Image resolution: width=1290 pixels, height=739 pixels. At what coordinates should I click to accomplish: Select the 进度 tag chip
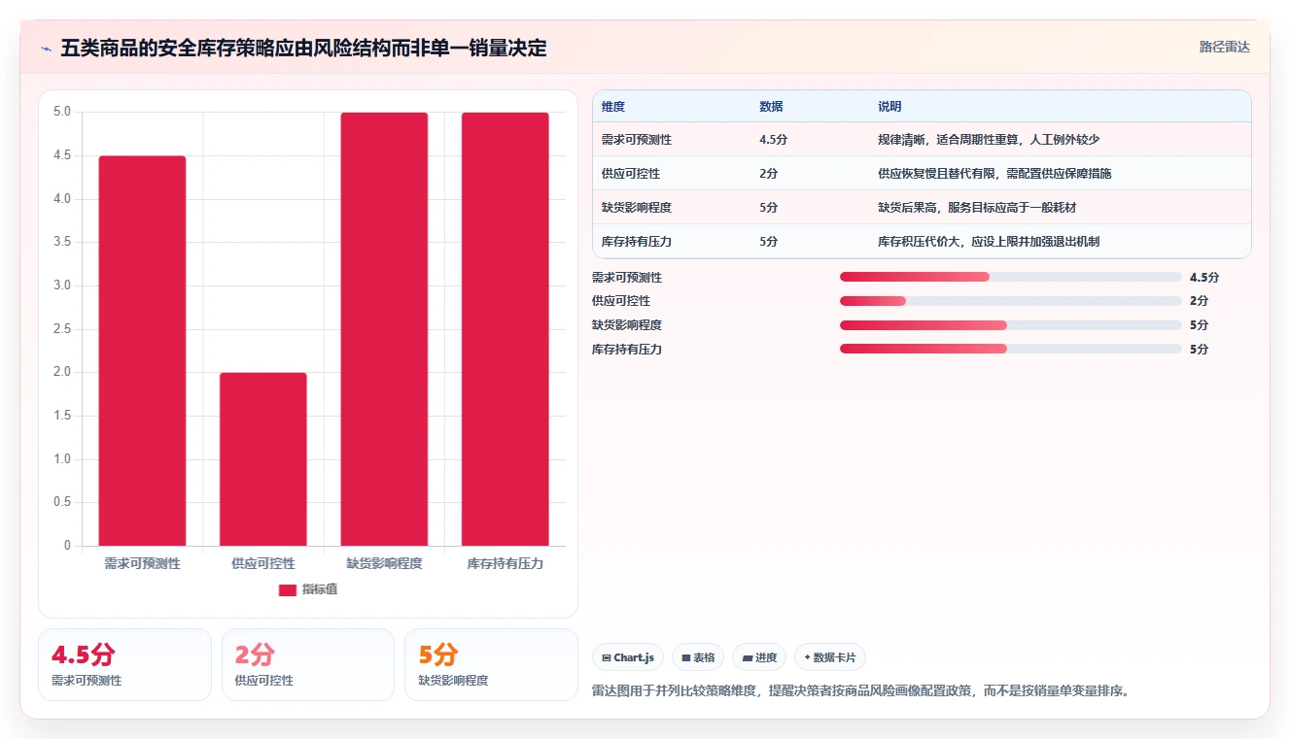pos(759,657)
